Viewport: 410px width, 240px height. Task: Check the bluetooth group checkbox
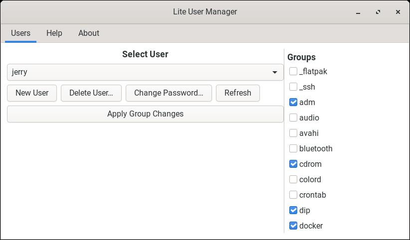(x=293, y=149)
